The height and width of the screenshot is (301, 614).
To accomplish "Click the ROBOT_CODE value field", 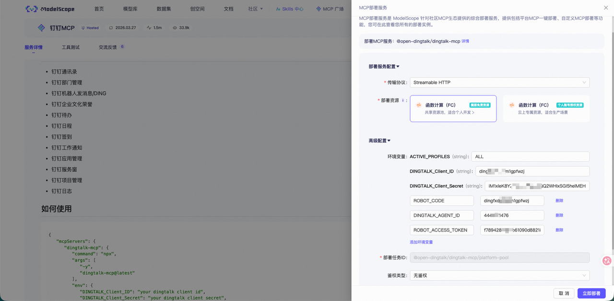I will tap(512, 201).
